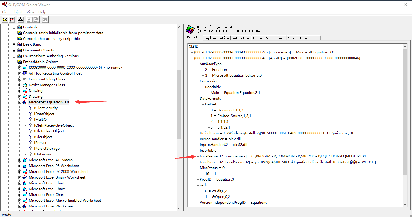412x217 pixels.
Task: Click the Ad Hoc Reporting Control Host icon
Action: click(x=25, y=73)
